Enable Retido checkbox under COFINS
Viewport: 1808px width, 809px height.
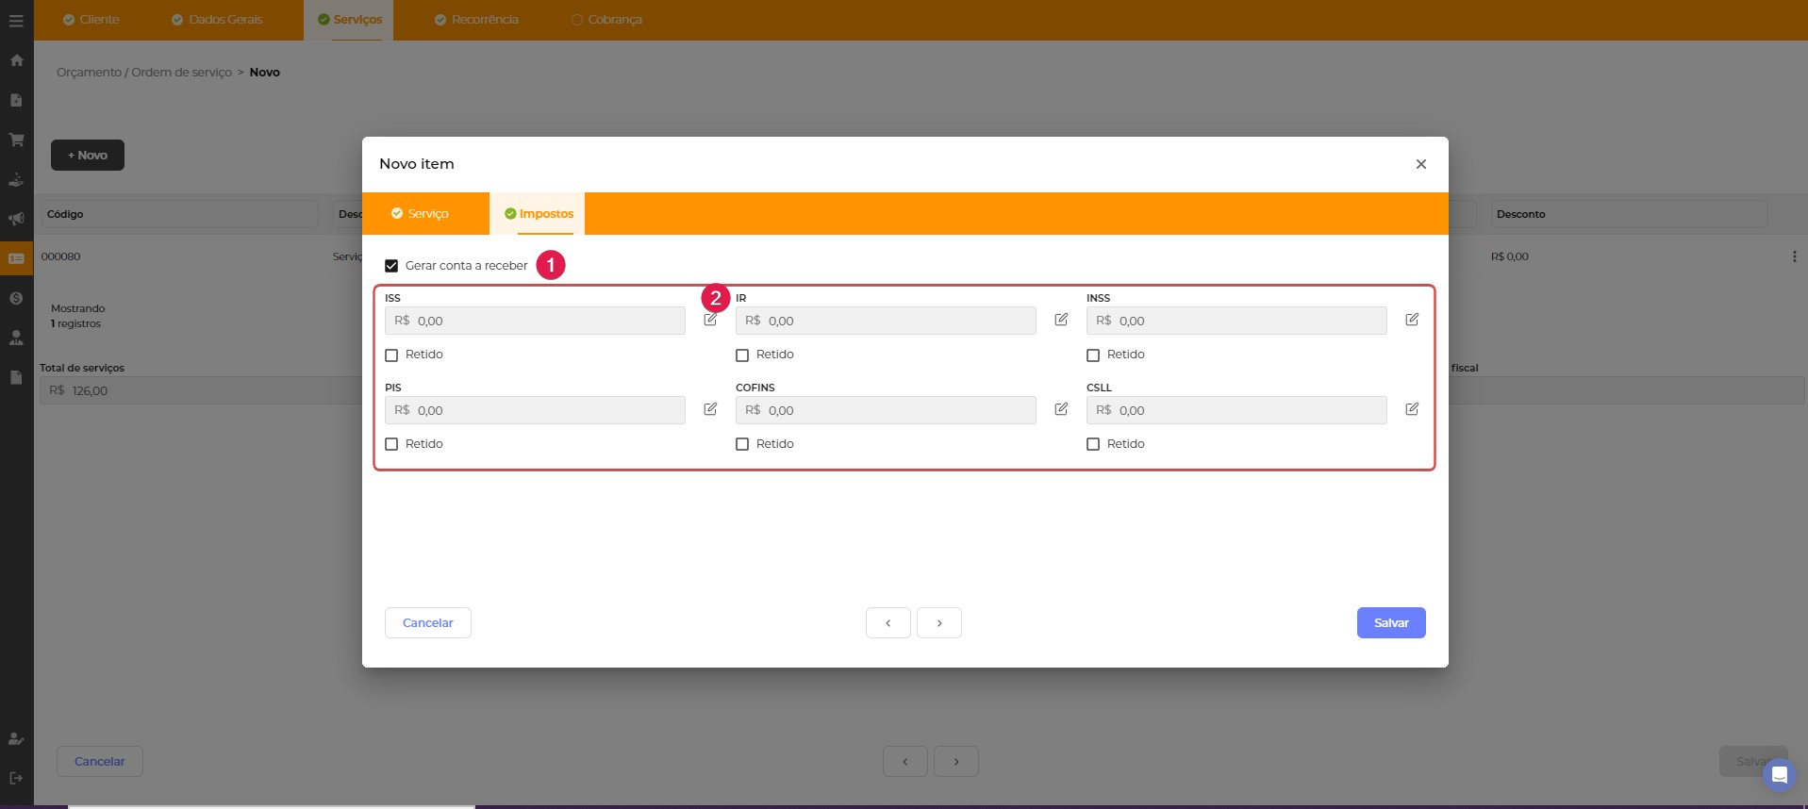[x=742, y=444]
